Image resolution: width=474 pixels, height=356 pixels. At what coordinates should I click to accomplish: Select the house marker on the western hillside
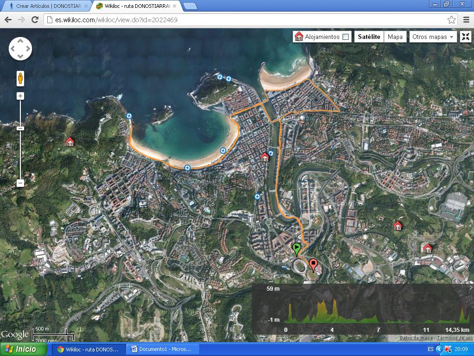pos(70,142)
